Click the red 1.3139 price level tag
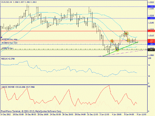 click(x=151, y=31)
